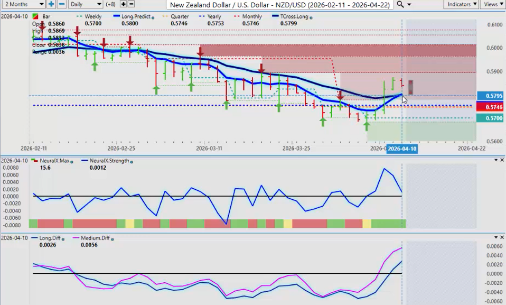506x305 pixels.
Task: Click the NZD/USD symbol title field
Action: click(x=279, y=4)
